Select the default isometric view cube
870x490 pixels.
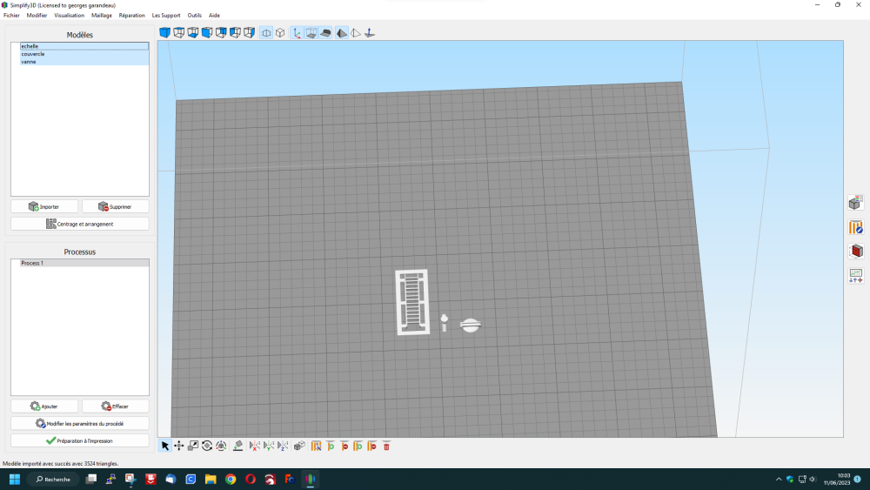pos(164,33)
